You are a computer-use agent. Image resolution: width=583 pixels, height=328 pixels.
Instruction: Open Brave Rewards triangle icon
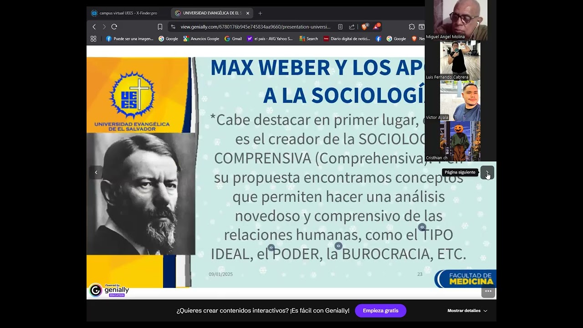(376, 27)
